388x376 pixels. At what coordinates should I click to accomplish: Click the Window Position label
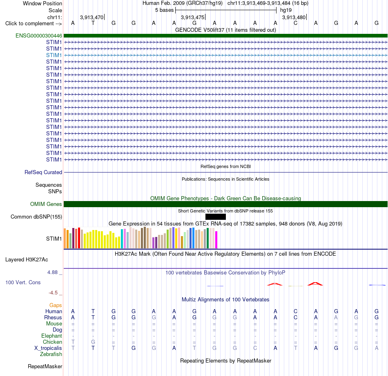pyautogui.click(x=42, y=3)
